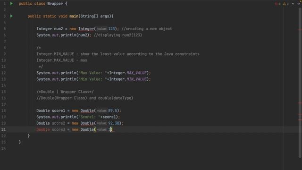Jump to previous highlighted error with up arrow

(293, 4)
